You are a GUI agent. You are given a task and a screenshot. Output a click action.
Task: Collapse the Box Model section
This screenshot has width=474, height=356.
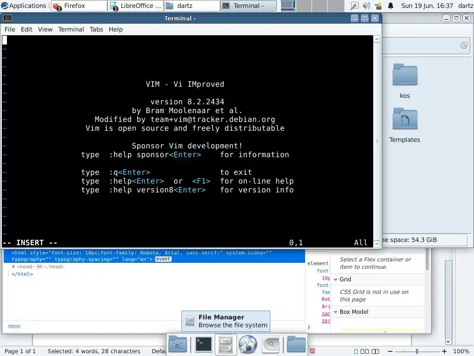click(x=336, y=312)
